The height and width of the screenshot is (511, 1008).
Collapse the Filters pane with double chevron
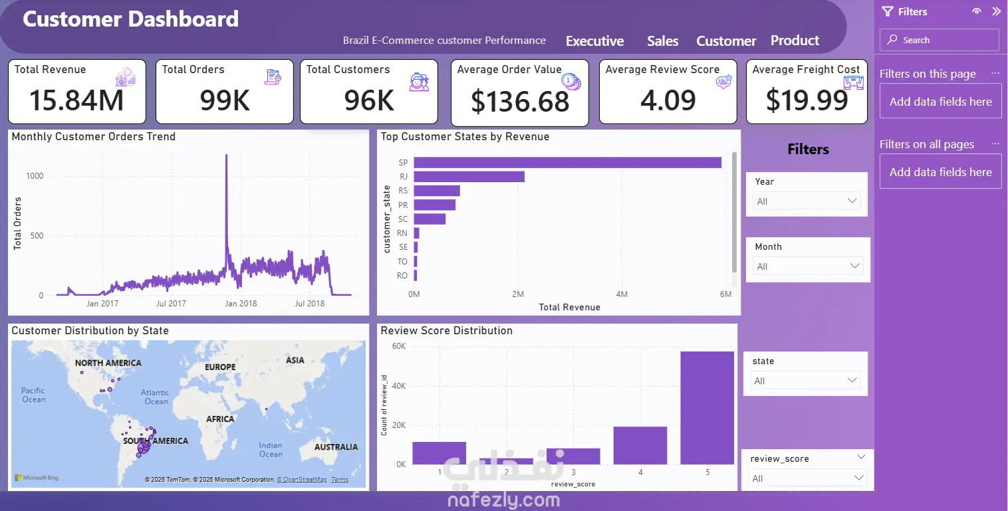click(996, 11)
